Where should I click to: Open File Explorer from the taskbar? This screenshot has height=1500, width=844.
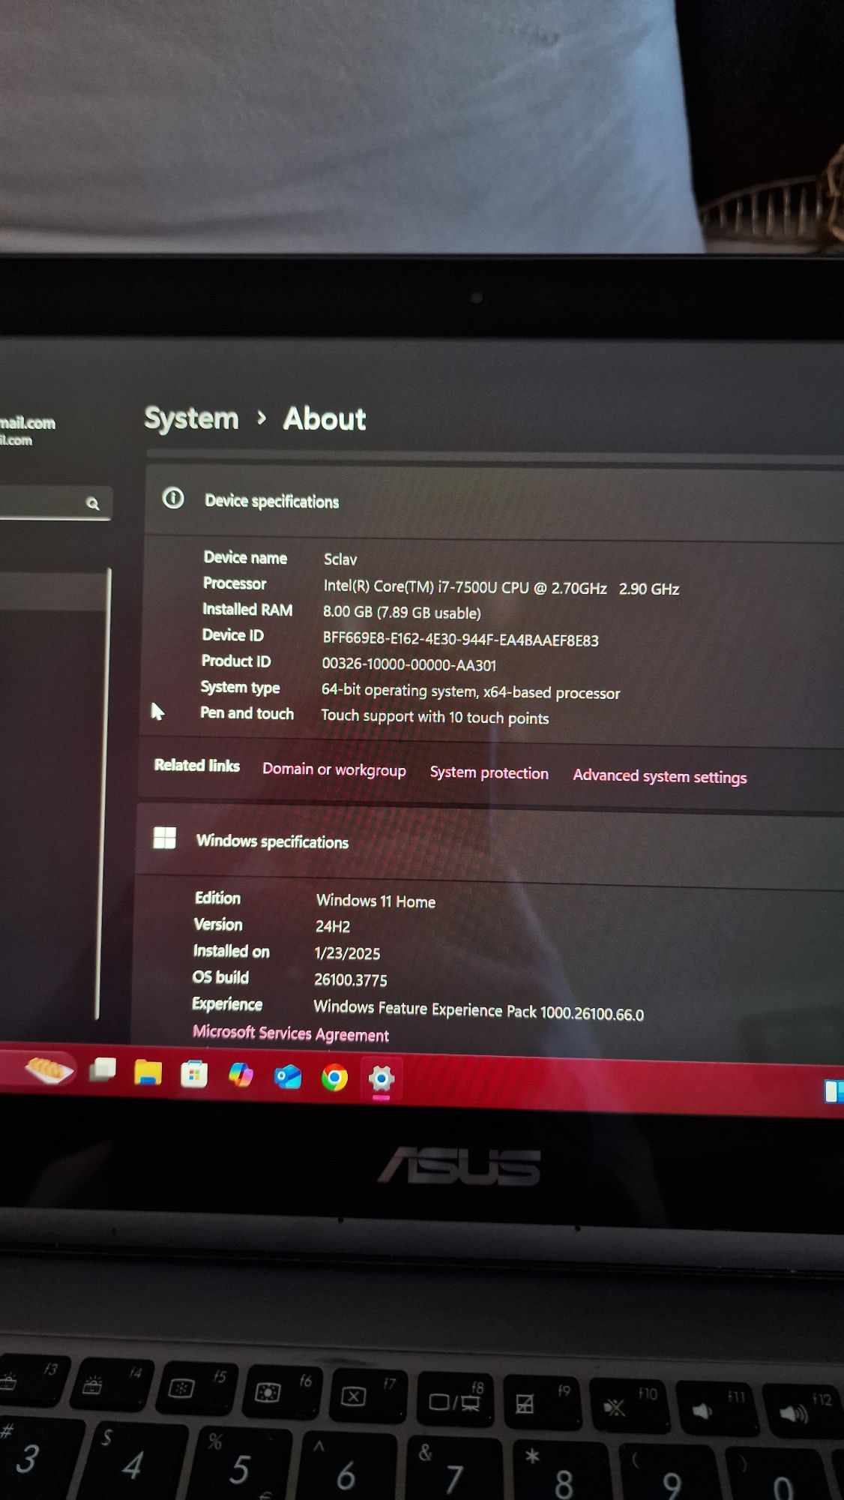[148, 1072]
